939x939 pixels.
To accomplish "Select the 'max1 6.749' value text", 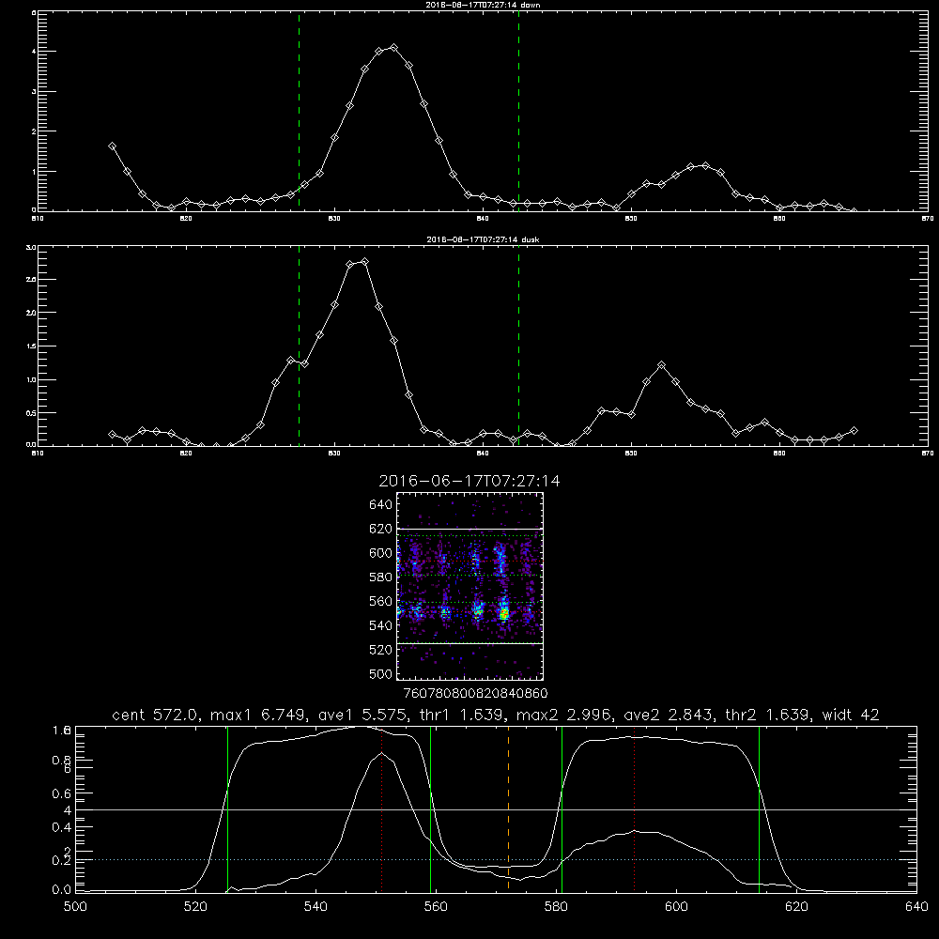I will (x=259, y=715).
